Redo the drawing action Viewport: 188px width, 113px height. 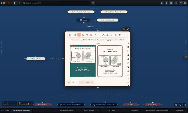click(x=77, y=82)
